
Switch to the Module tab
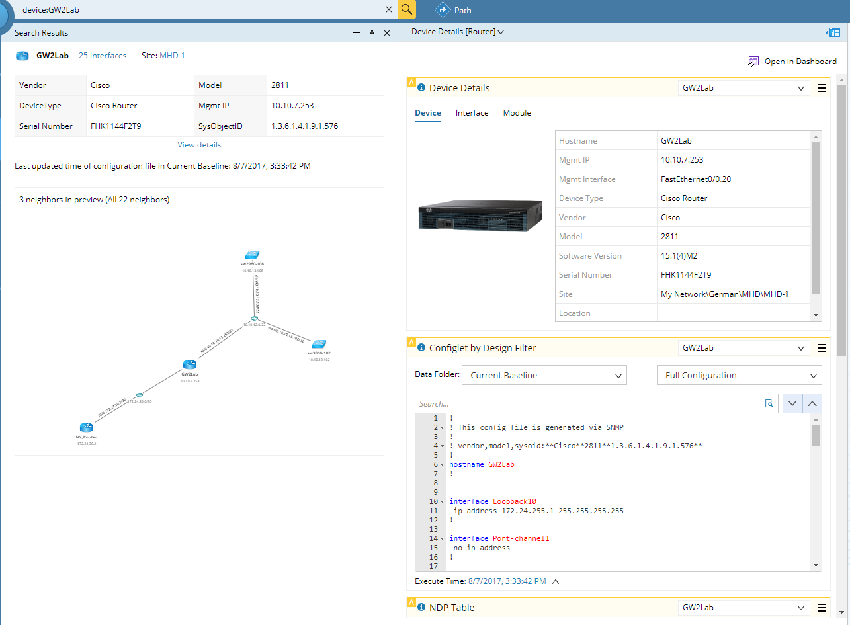(517, 113)
